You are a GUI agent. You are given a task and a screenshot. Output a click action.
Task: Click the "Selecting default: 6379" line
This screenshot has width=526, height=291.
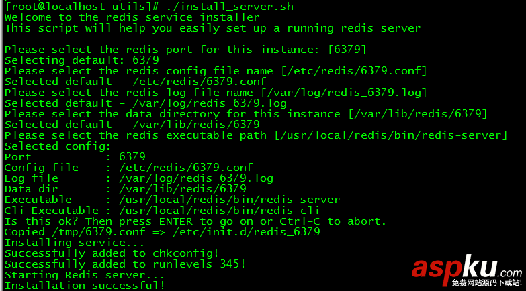(x=81, y=60)
